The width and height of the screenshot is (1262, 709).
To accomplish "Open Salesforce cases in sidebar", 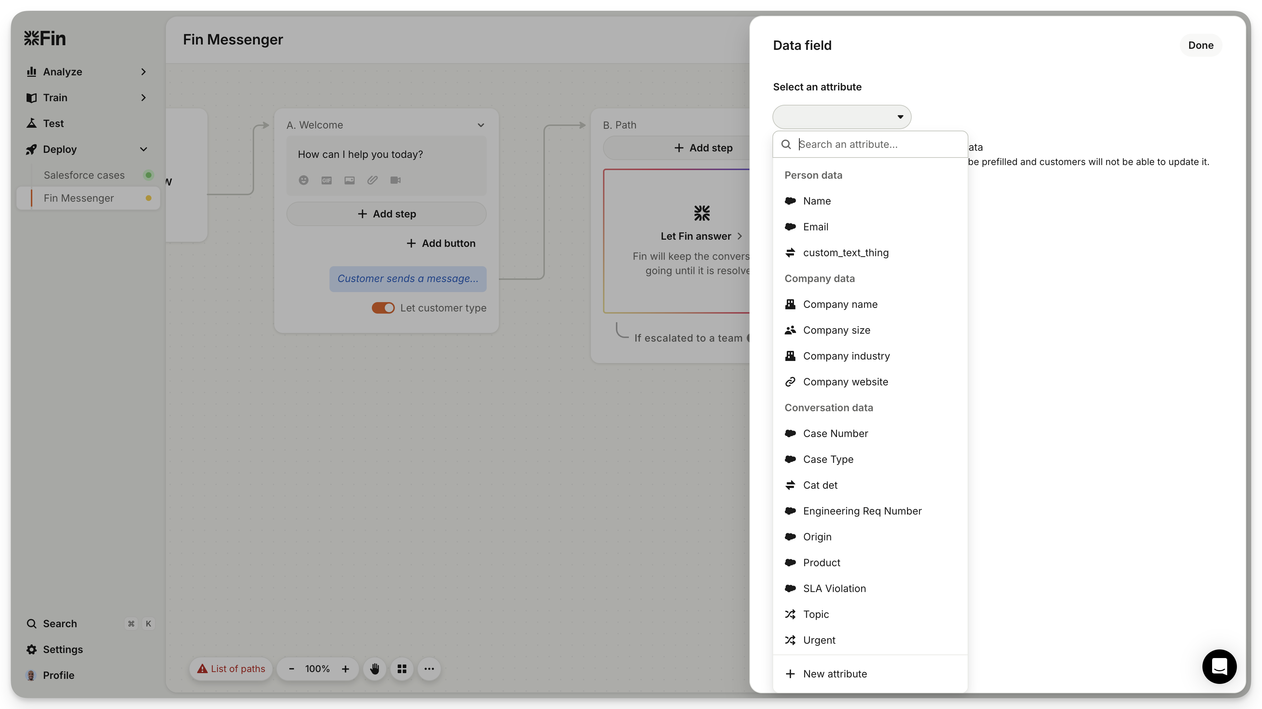I will coord(84,175).
